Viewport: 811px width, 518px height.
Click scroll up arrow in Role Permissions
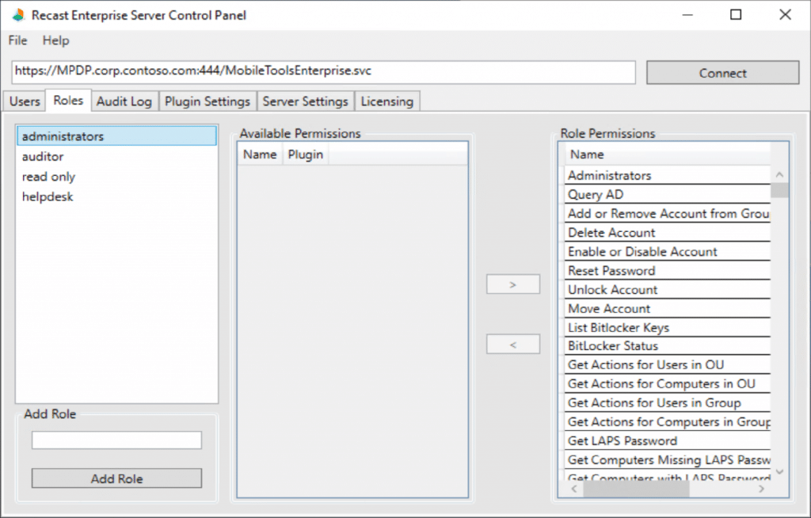tap(779, 175)
